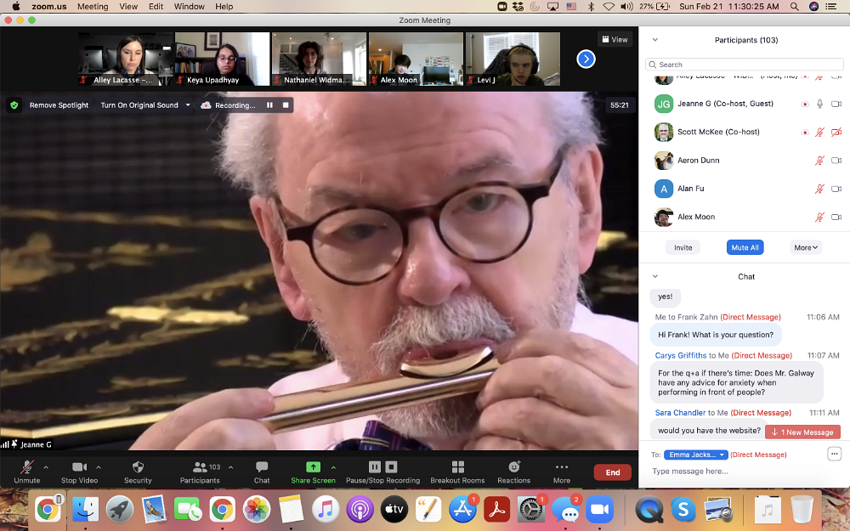This screenshot has height=531, width=850.
Task: Click Carys Griffiths sender name in chat
Action: (680, 355)
